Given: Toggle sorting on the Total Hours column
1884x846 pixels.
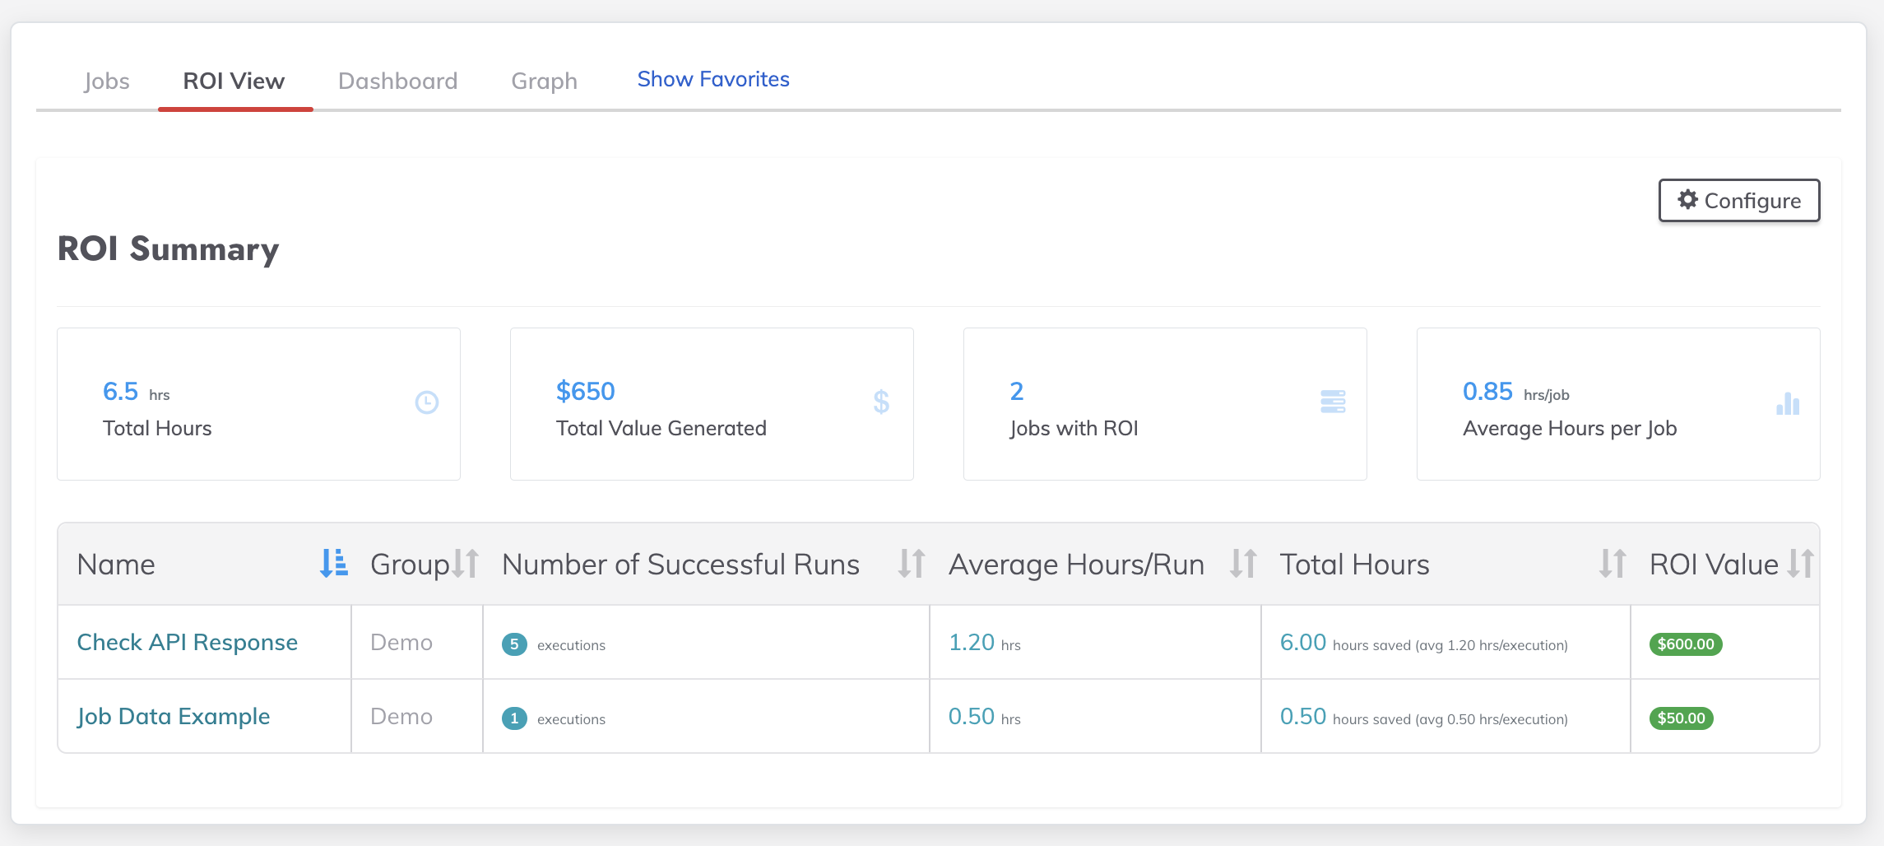Looking at the screenshot, I should click(x=1613, y=564).
